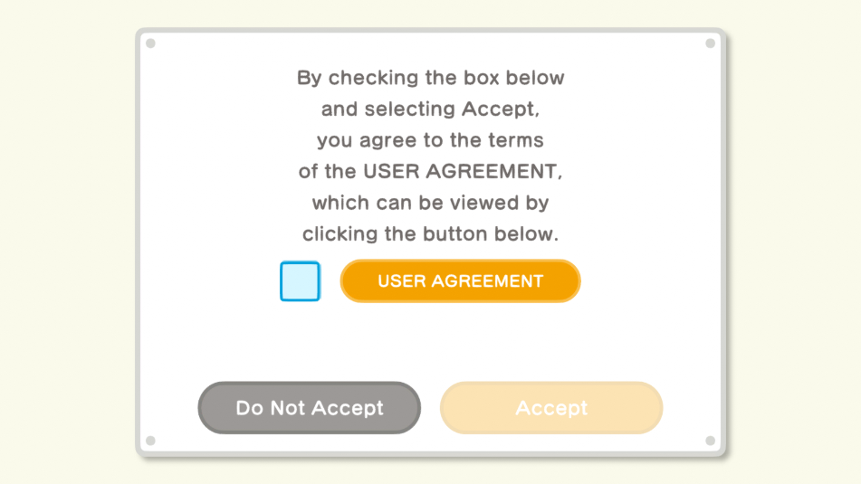Screen dimensions: 861x484
Task: Click the line "which can be viewed by"
Action: [x=430, y=203]
